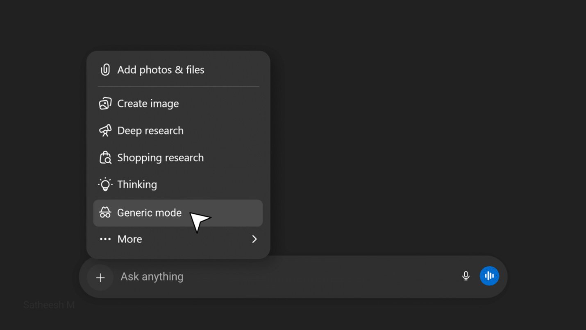Open the More menu entry

[178, 239]
